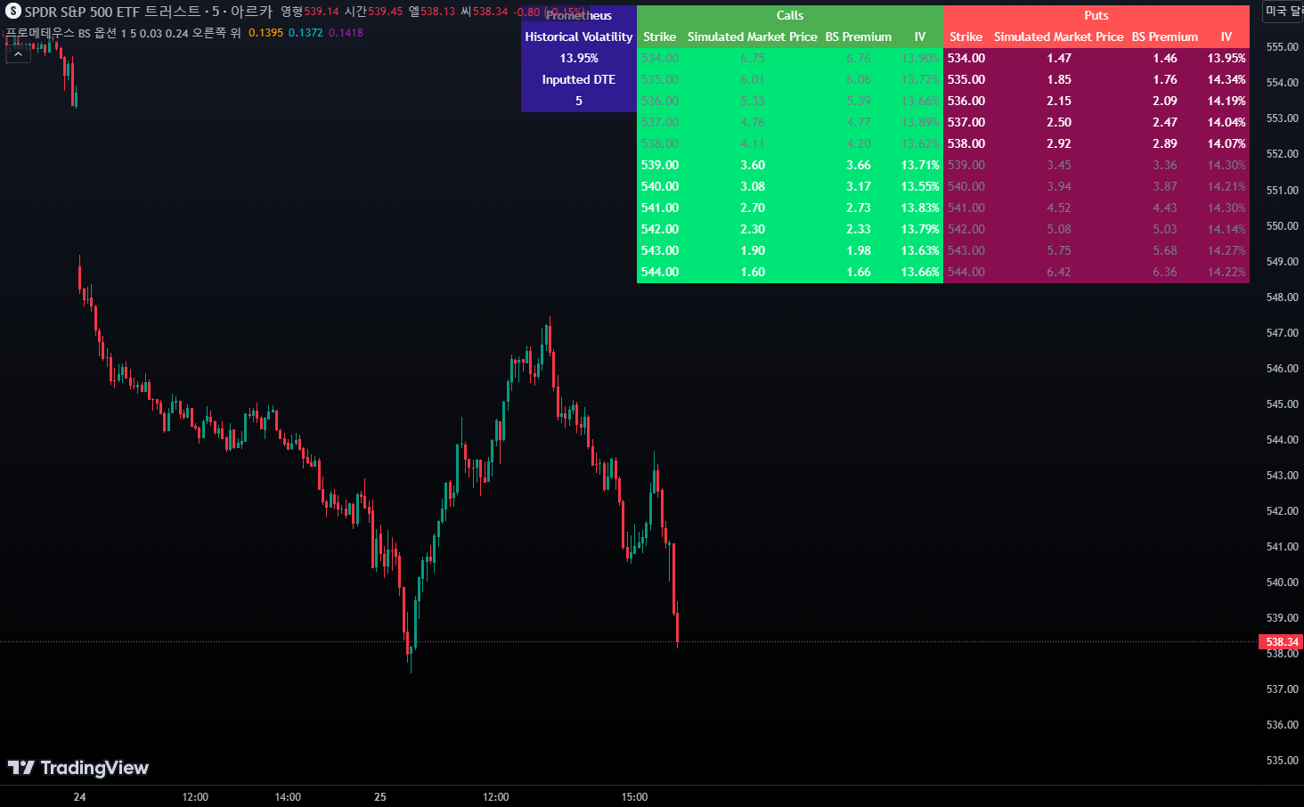
Task: Click the 13.83% call IV cell
Action: pos(920,208)
